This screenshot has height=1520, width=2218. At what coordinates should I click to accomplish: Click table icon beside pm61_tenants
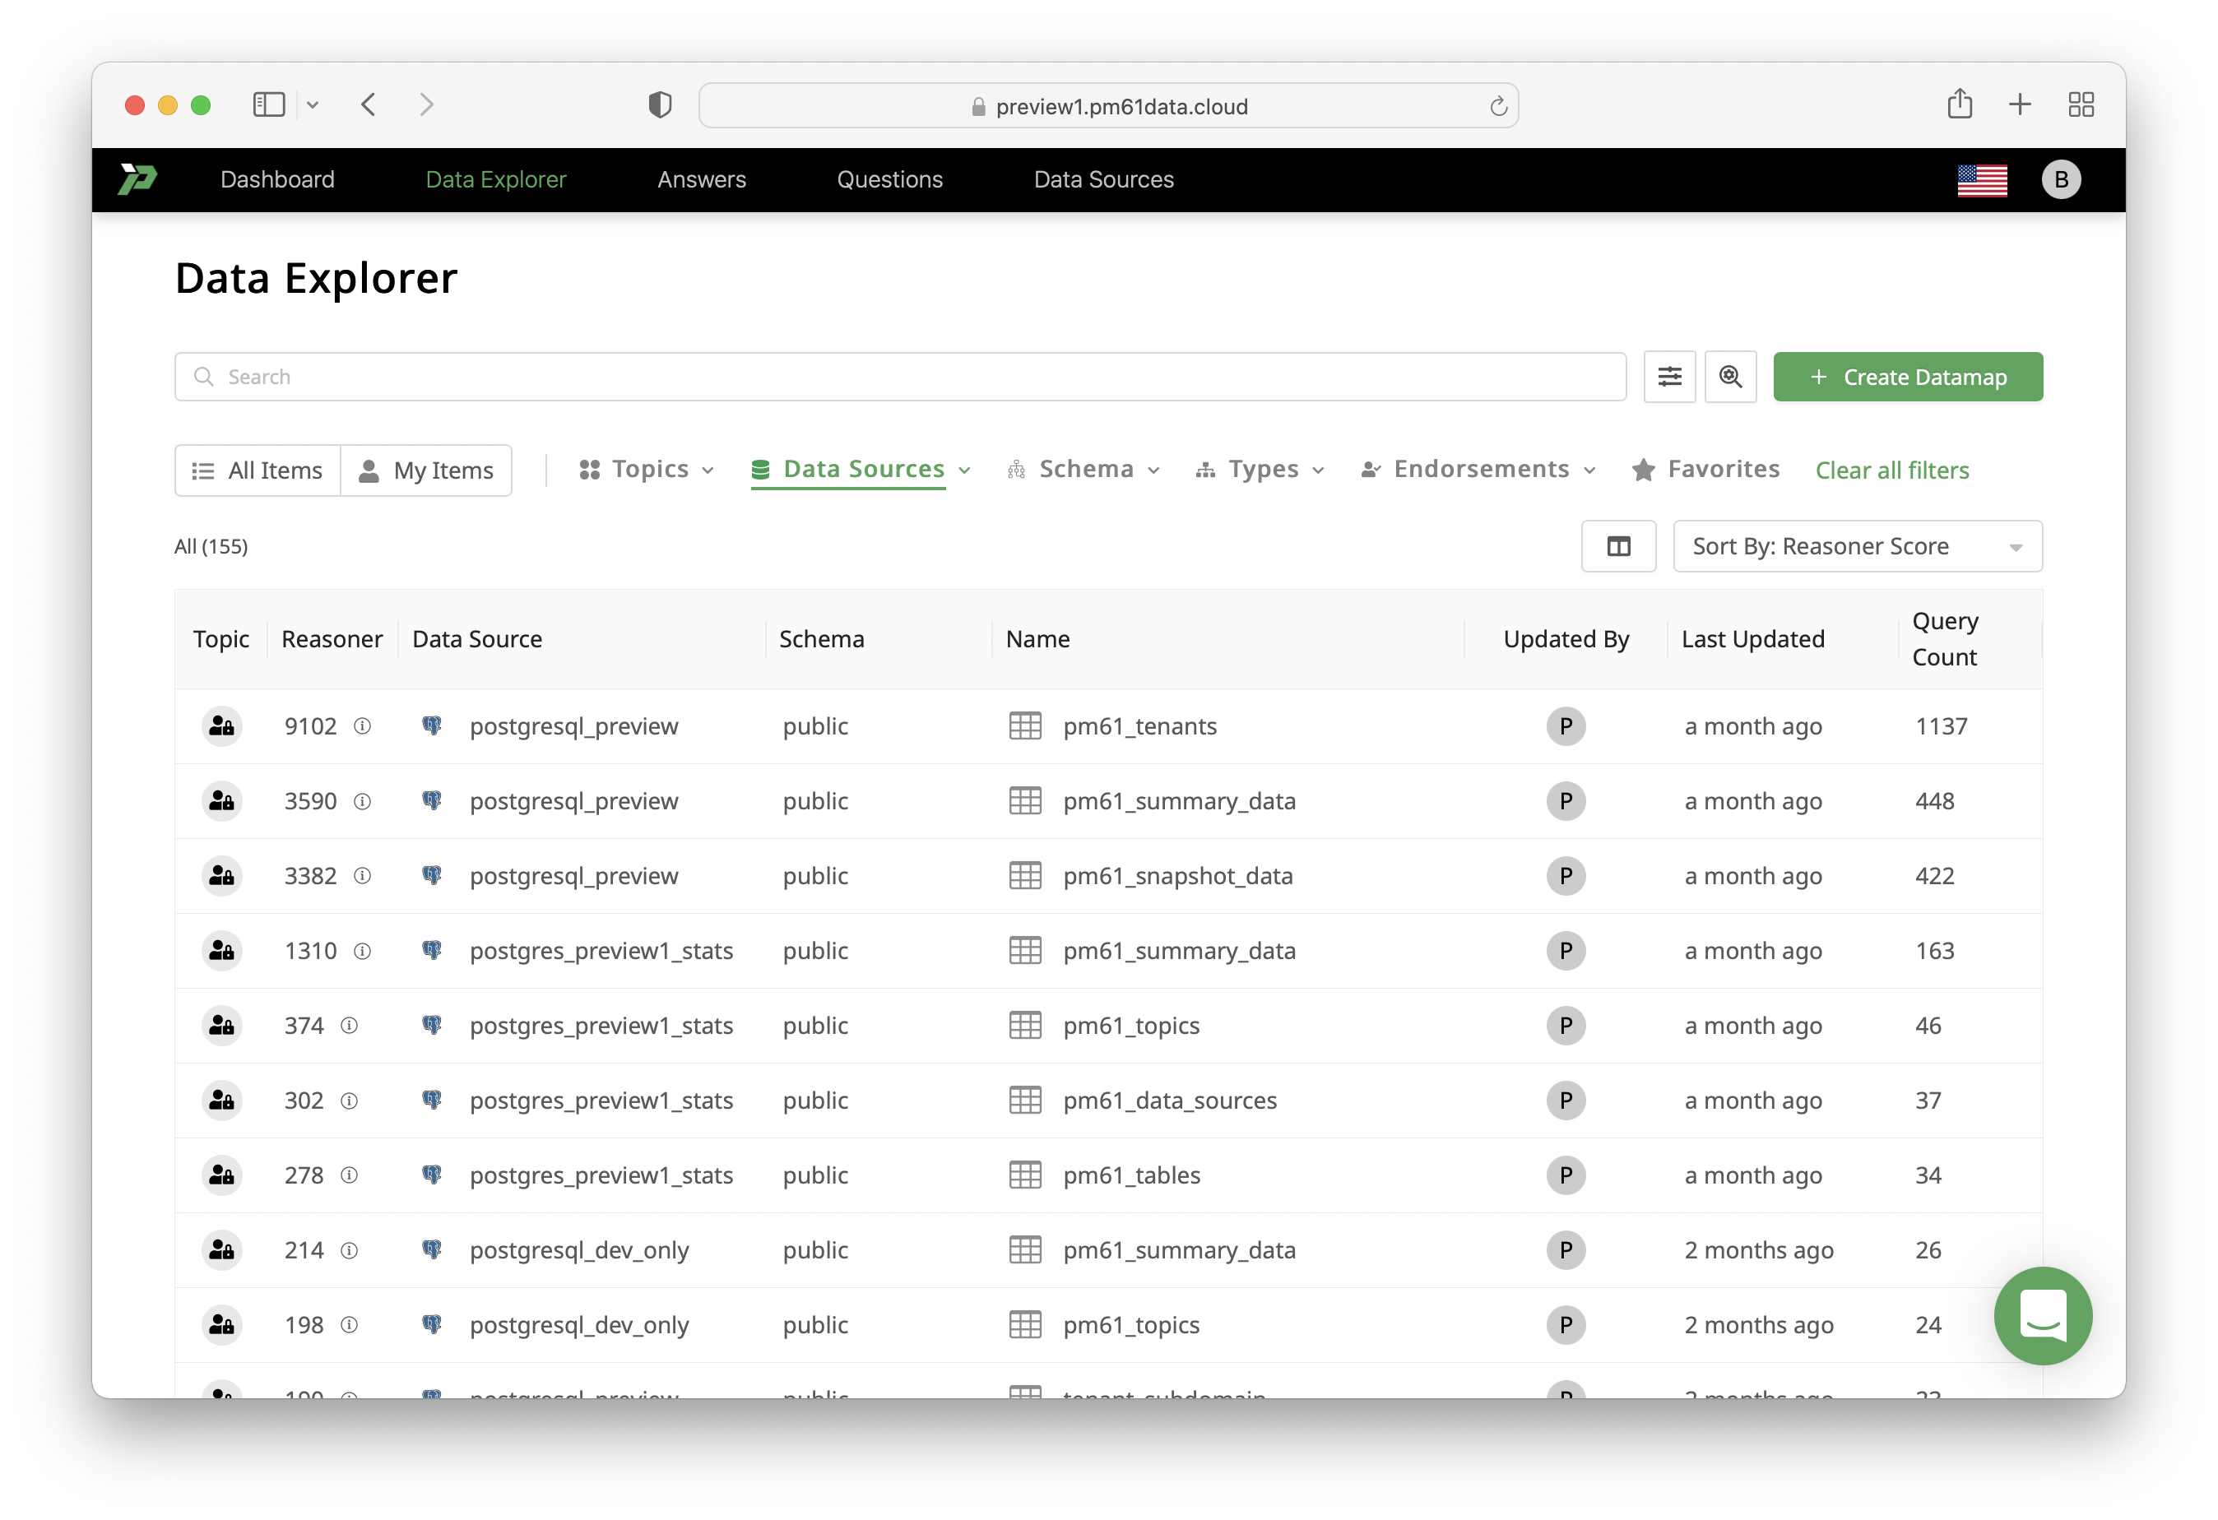[x=1025, y=726]
